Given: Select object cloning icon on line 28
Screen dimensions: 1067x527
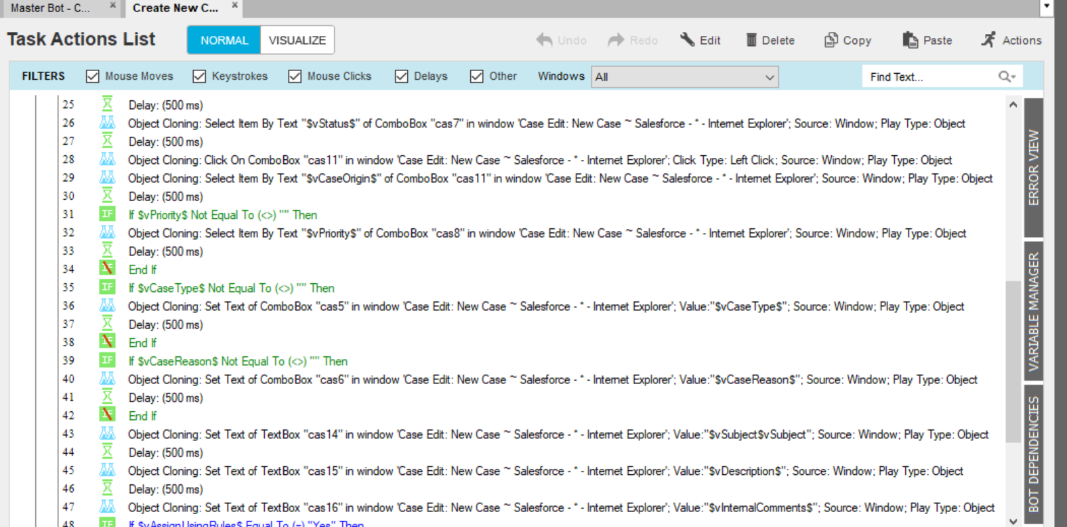Looking at the screenshot, I should pyautogui.click(x=107, y=159).
